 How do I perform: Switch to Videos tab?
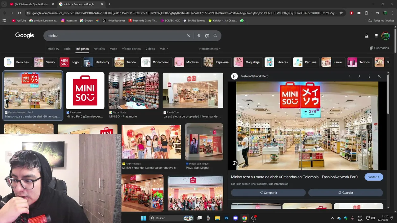click(x=150, y=49)
